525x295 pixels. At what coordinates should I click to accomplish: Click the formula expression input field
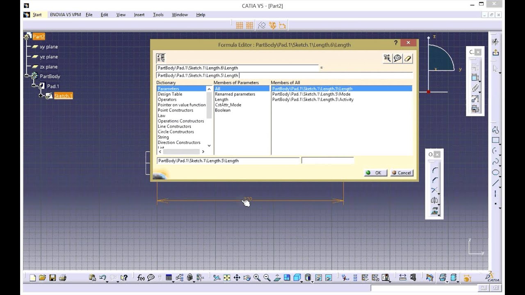pos(284,75)
